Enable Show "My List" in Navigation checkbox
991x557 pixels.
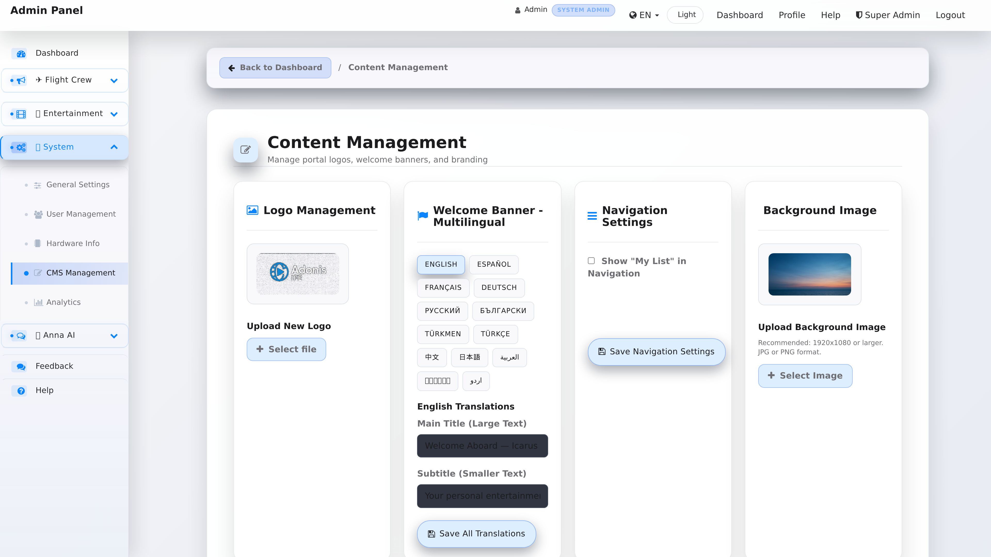(591, 261)
